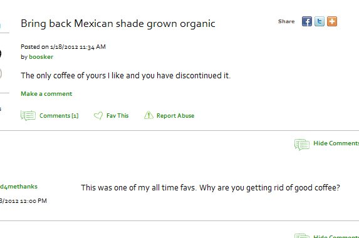
Task: Open the d4methanks commenter profile link
Action: point(19,187)
